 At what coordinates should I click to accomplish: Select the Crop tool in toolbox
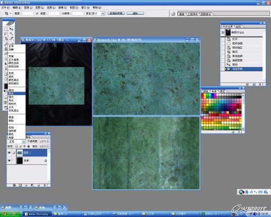[6, 38]
